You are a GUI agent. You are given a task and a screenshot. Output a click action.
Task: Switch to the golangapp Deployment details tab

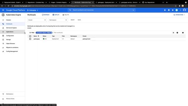click(x=106, y=2)
